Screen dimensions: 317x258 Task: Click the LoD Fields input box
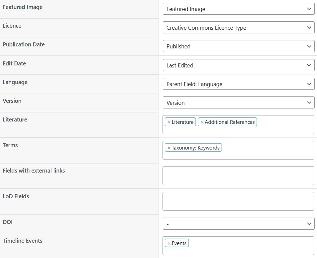coord(238,201)
